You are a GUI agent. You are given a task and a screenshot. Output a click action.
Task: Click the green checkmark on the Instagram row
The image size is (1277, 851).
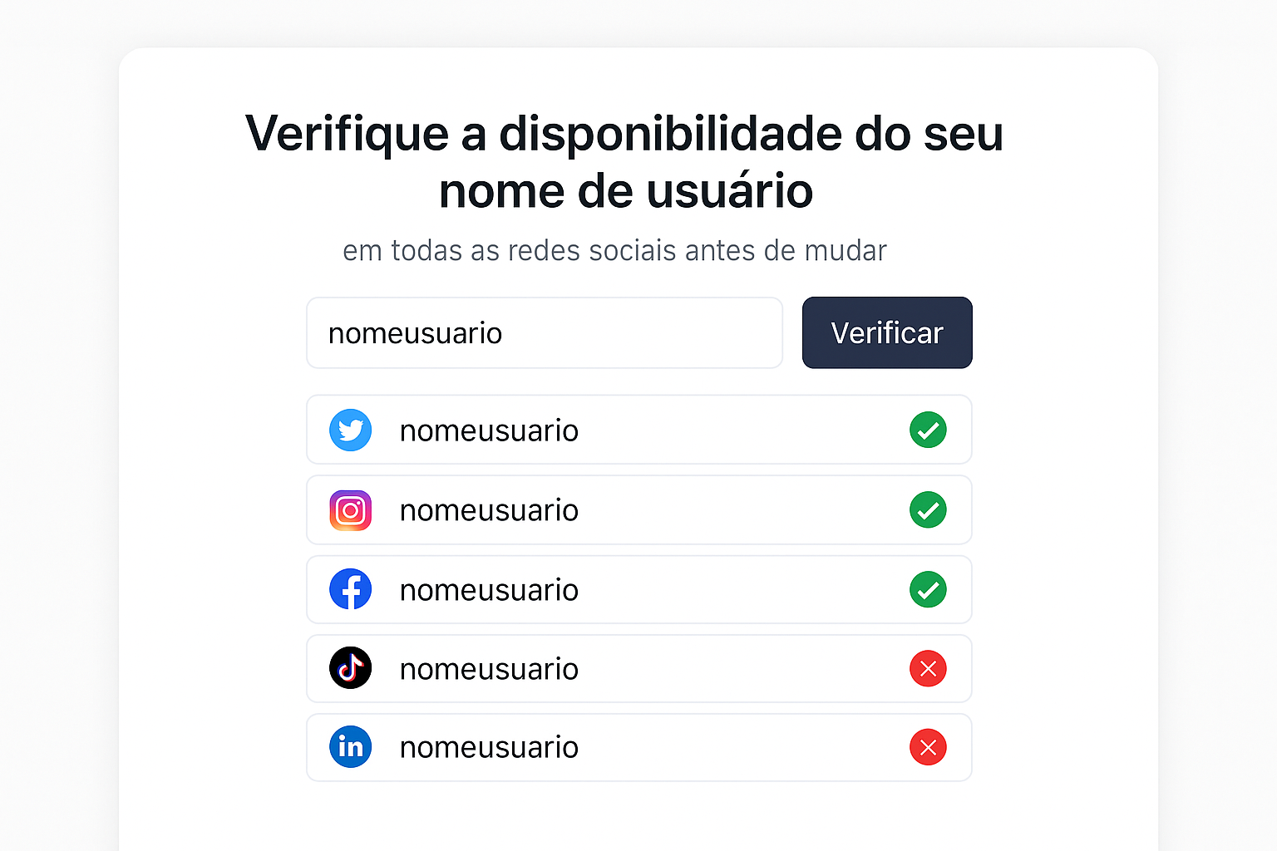tap(929, 510)
